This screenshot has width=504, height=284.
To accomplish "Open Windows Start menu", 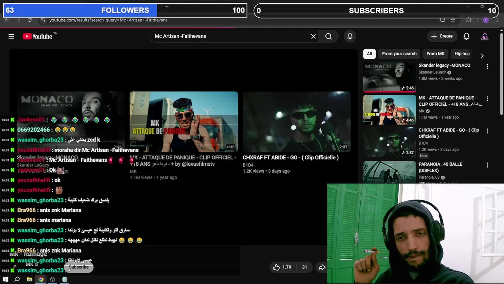I will point(6,279).
